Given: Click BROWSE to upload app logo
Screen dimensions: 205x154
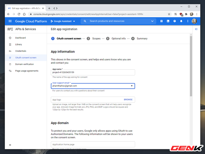Looking at the screenshot, I should [x=128, y=100].
